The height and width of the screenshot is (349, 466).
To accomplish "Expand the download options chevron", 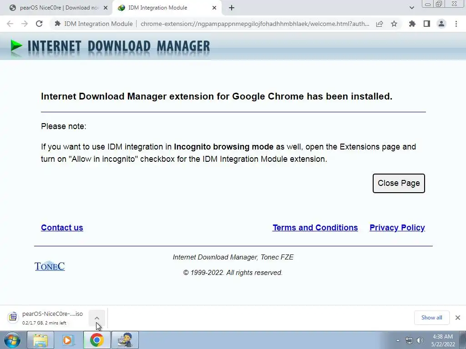I will pyautogui.click(x=97, y=318).
